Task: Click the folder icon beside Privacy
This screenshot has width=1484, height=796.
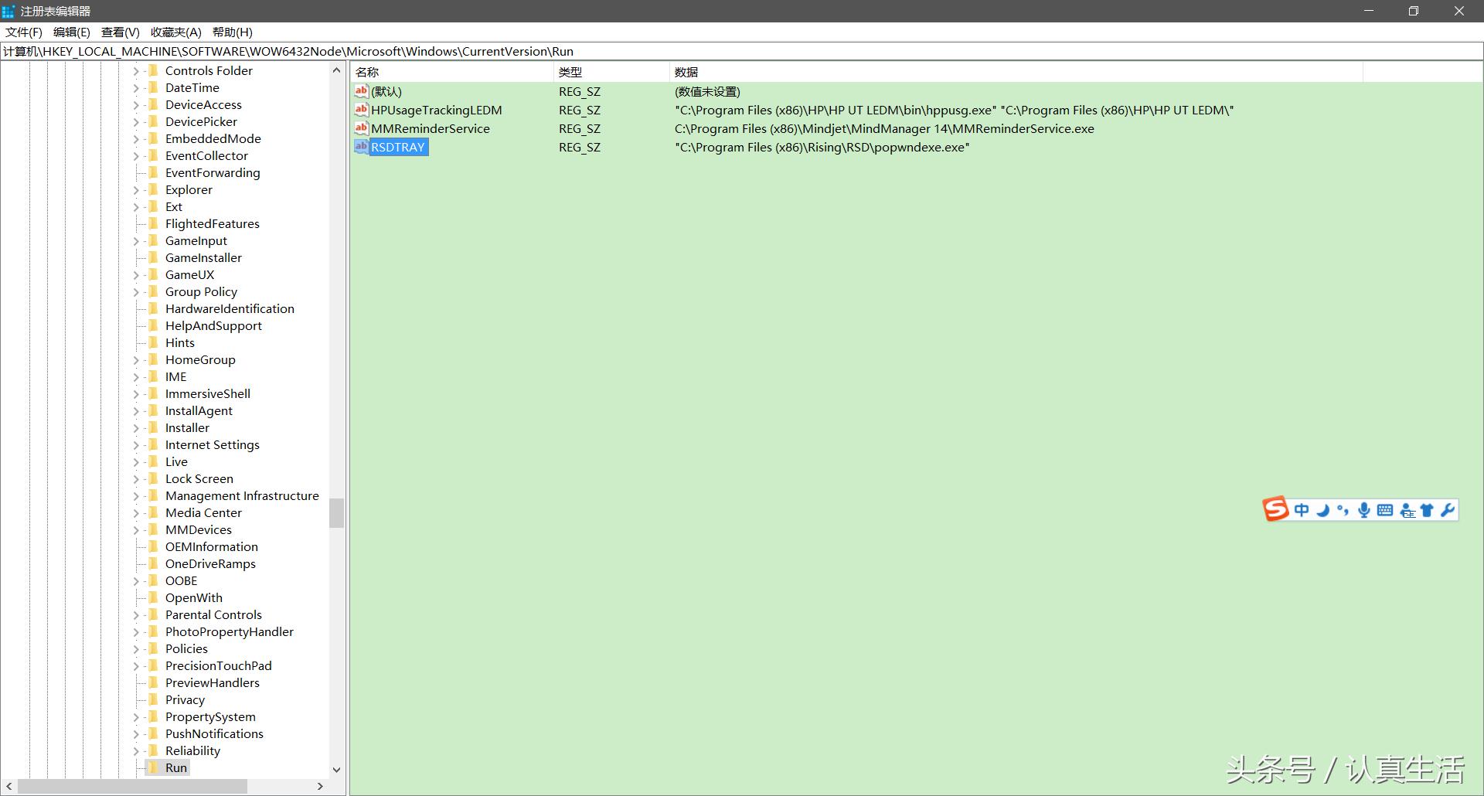Action: coord(153,699)
